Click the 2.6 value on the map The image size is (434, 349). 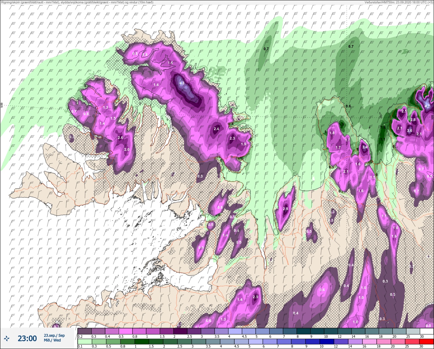[x=120, y=138]
